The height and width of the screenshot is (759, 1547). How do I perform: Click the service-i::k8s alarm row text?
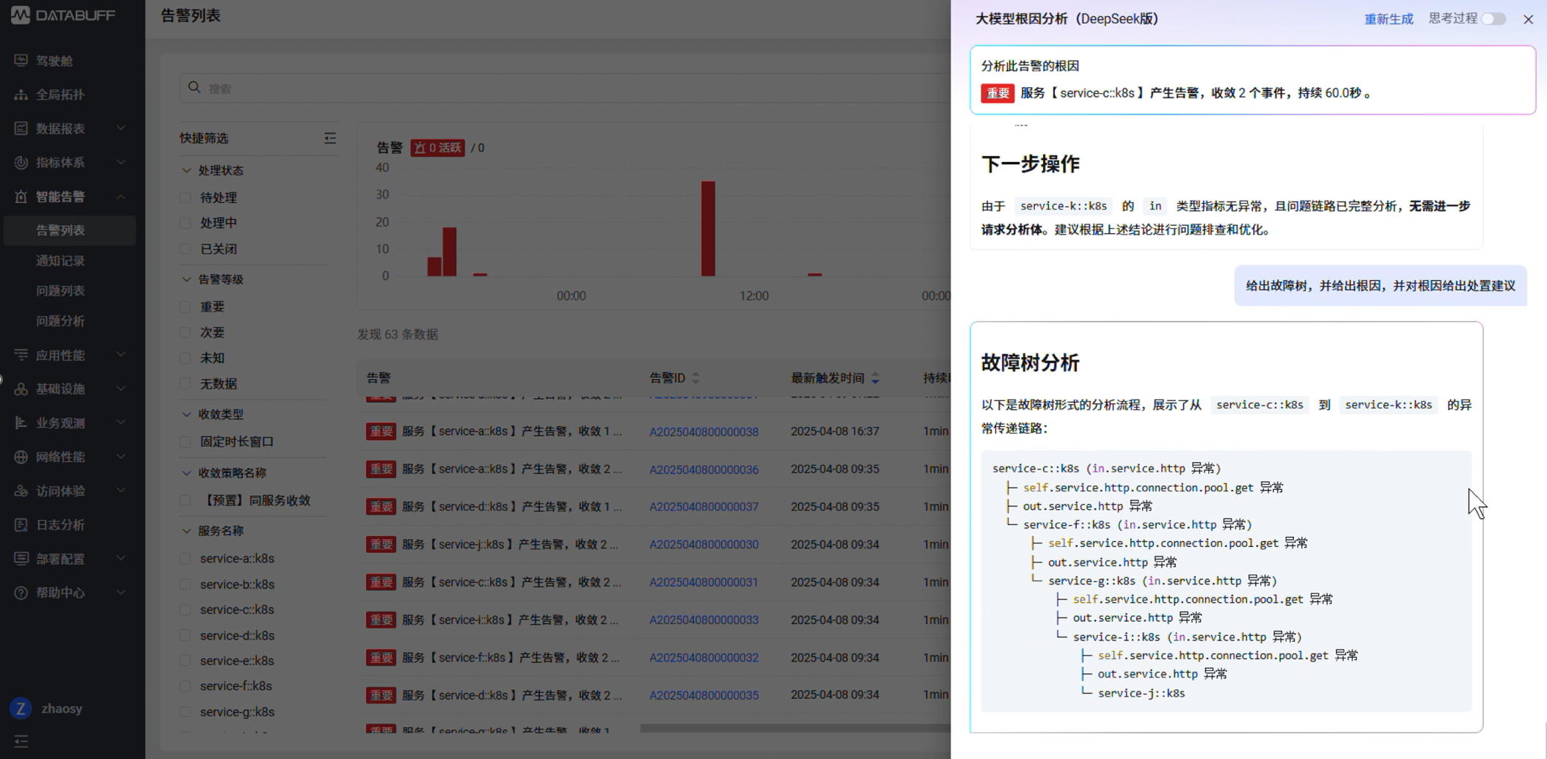click(510, 620)
